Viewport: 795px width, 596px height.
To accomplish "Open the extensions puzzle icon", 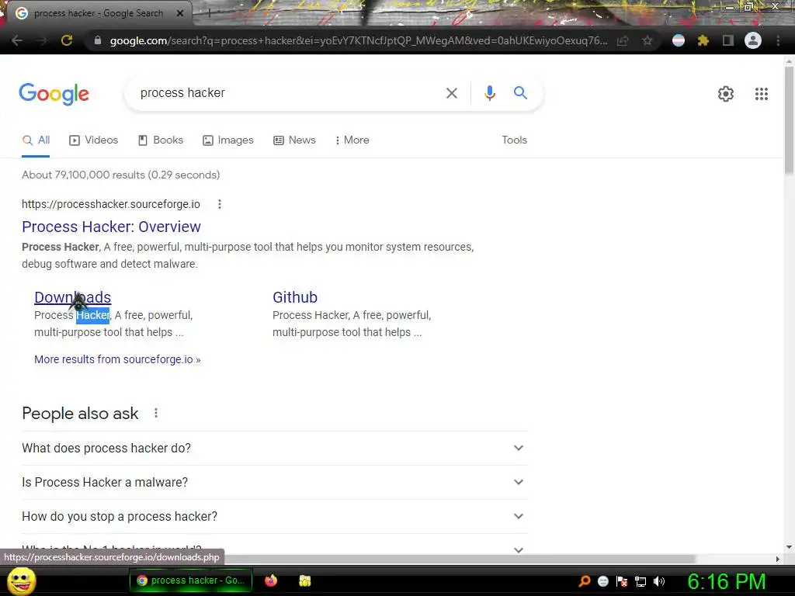I will (703, 40).
